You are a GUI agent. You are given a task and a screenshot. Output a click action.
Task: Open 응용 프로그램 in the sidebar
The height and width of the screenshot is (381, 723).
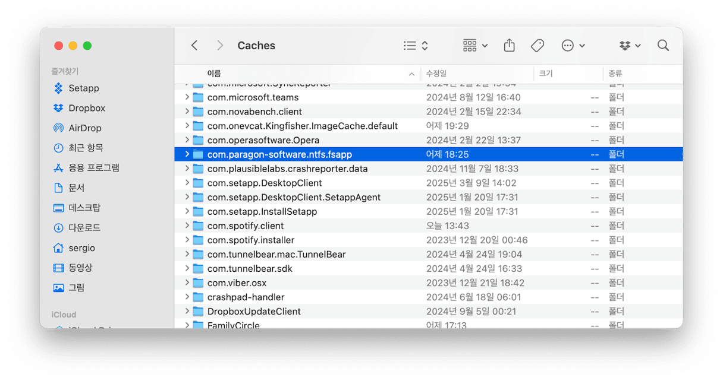coord(86,168)
